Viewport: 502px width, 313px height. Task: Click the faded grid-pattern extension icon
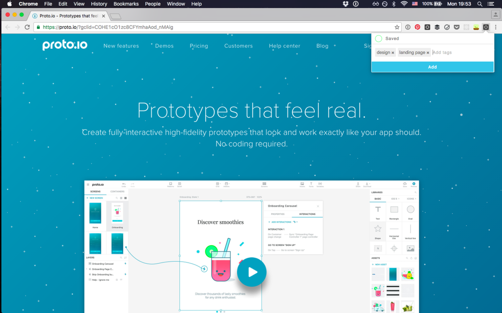click(466, 27)
